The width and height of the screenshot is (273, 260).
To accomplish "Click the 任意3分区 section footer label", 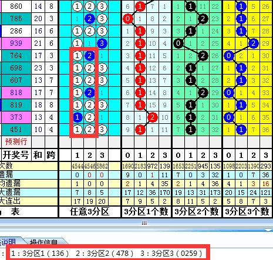I will pyautogui.click(x=90, y=211).
